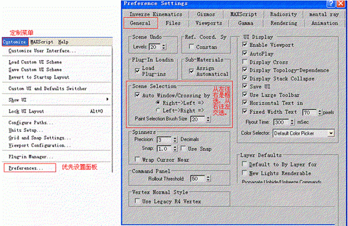Viewport: 348px width, 226px height.
Task: Choose Customize User Interface entry
Action: coord(42,51)
